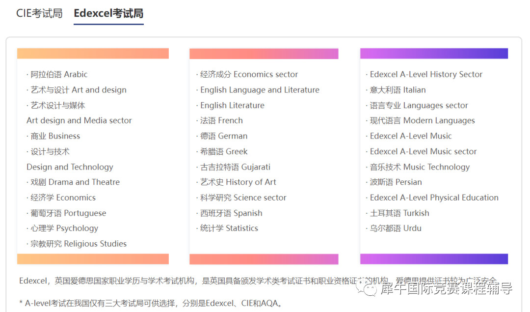Click Art design and Media sector text

tap(79, 120)
